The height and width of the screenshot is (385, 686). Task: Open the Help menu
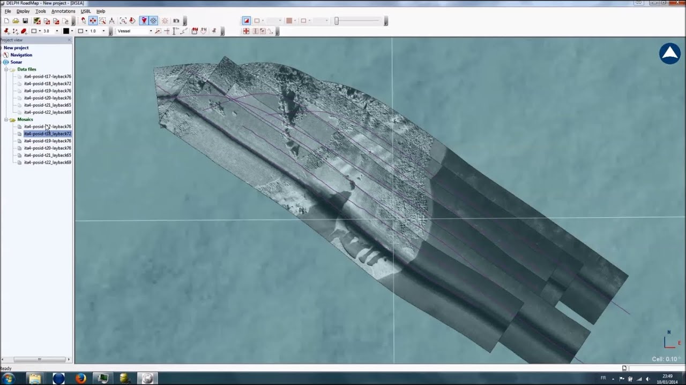[x=101, y=11]
